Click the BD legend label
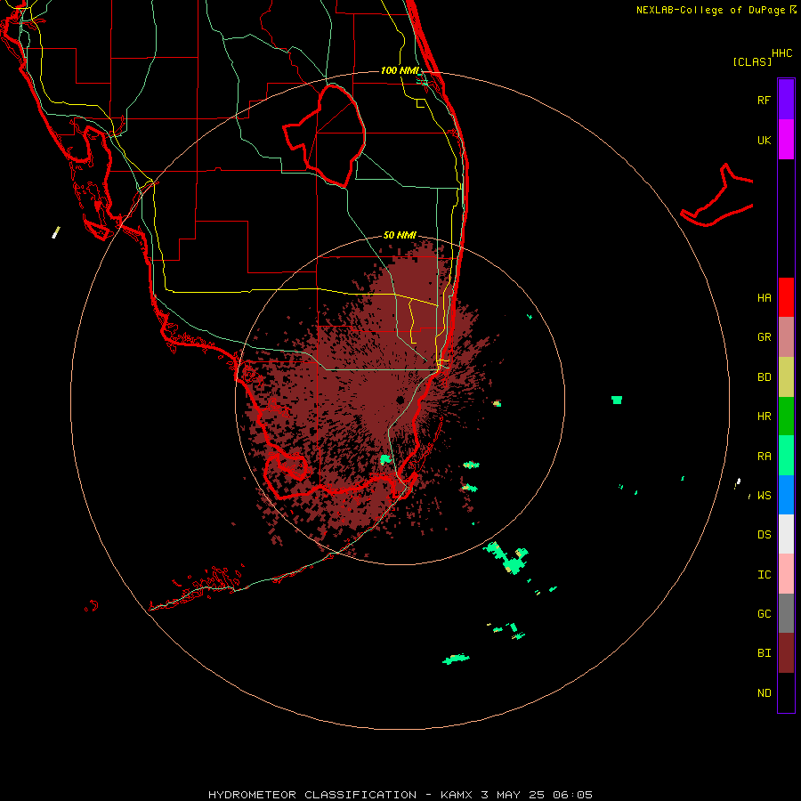 [764, 377]
